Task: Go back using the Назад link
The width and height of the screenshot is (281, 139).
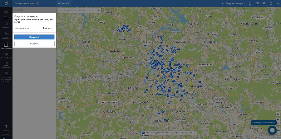Action: (19, 10)
